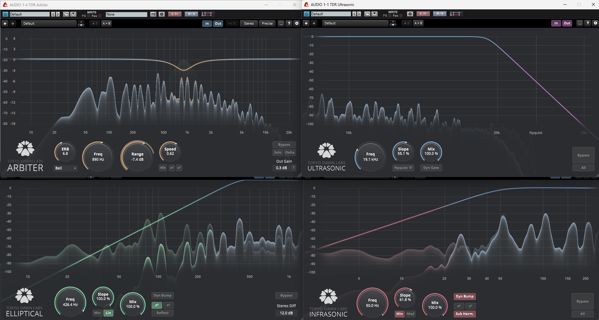Click the C.Tr button in Arbiter
Viewport: 599px width, 320px height.
pyautogui.click(x=175, y=14)
